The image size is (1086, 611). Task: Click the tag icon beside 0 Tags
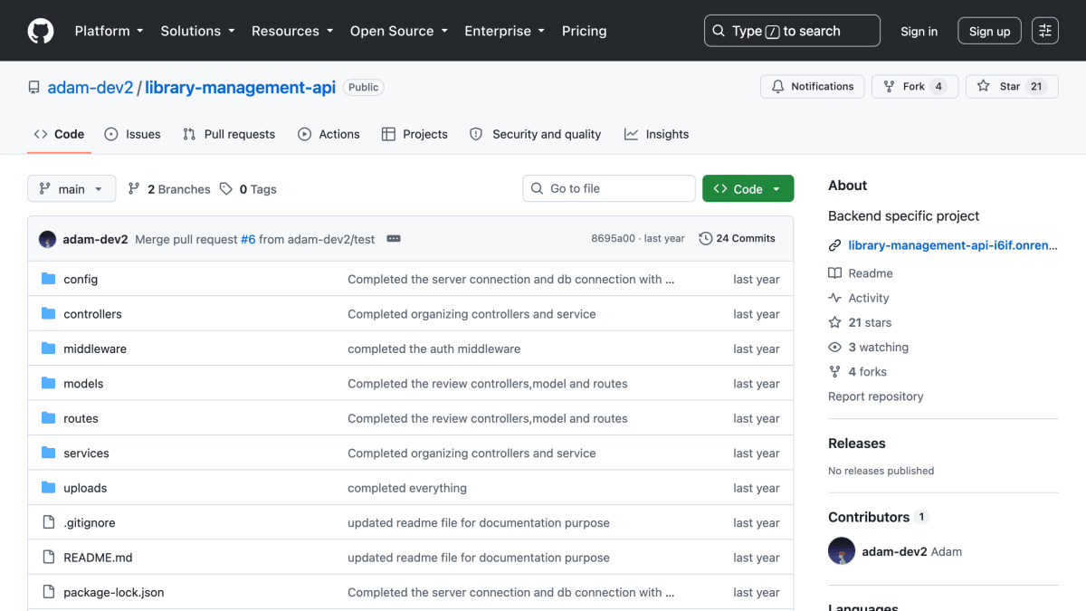tap(226, 189)
